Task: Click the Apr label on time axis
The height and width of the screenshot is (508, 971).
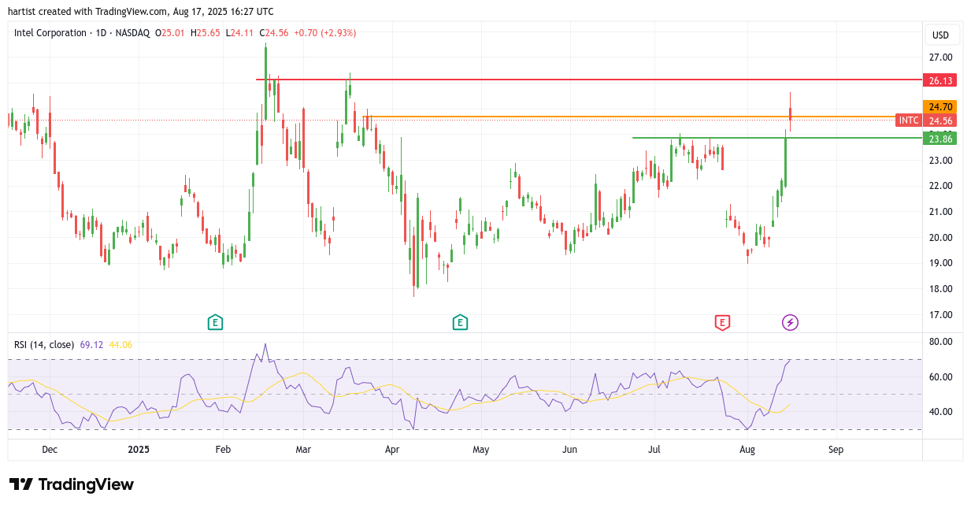Action: coord(392,451)
